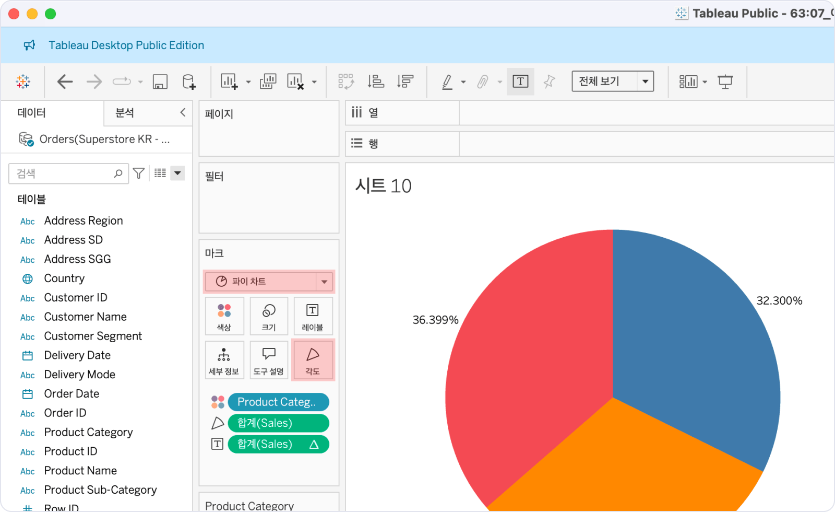Image resolution: width=835 pixels, height=512 pixels.
Task: Click the 검색 search field
Action: pos(68,173)
